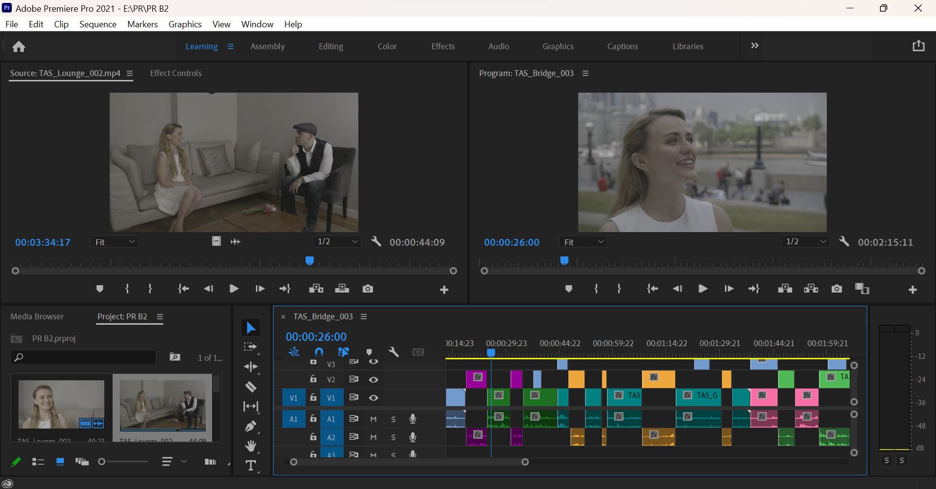The width and height of the screenshot is (936, 489).
Task: Click Insert button in Source monitor
Action: (x=316, y=289)
